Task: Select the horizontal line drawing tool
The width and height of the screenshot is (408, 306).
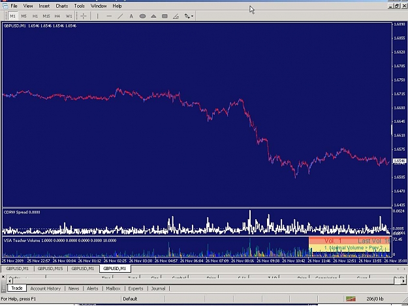Action: 109,16
